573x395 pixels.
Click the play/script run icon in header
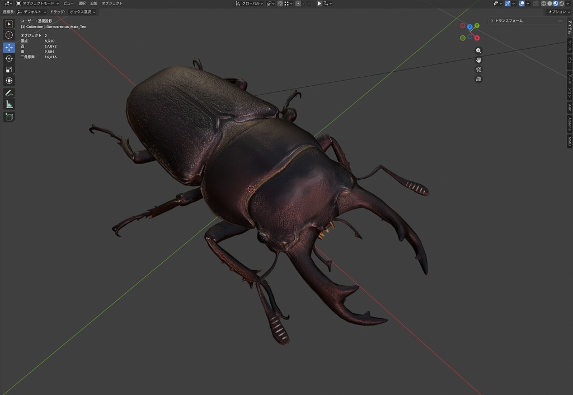click(320, 3)
